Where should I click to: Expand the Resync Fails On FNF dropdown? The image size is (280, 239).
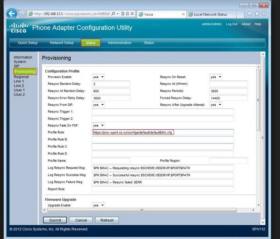[x=98, y=126]
